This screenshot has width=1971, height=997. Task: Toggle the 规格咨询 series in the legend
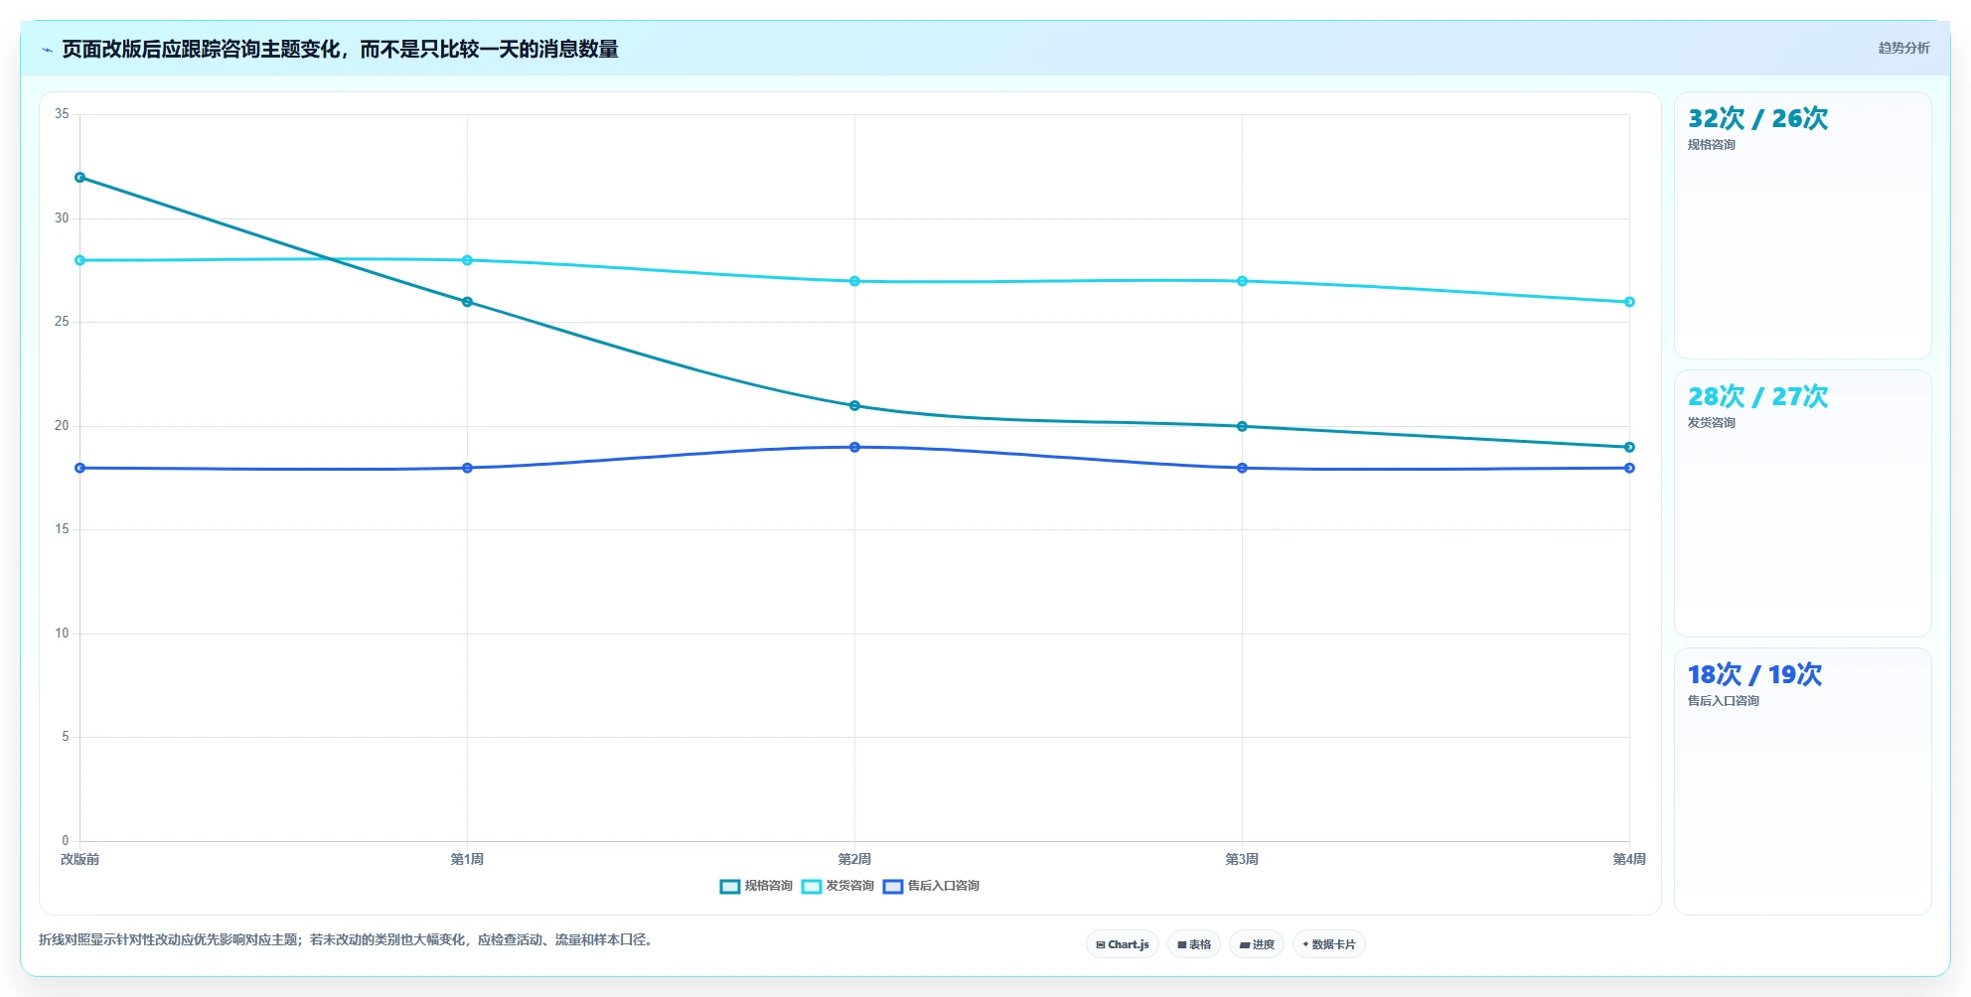[x=756, y=886]
